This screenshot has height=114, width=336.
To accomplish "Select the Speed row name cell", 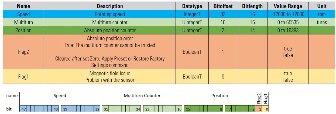I will pyautogui.click(x=23, y=14).
